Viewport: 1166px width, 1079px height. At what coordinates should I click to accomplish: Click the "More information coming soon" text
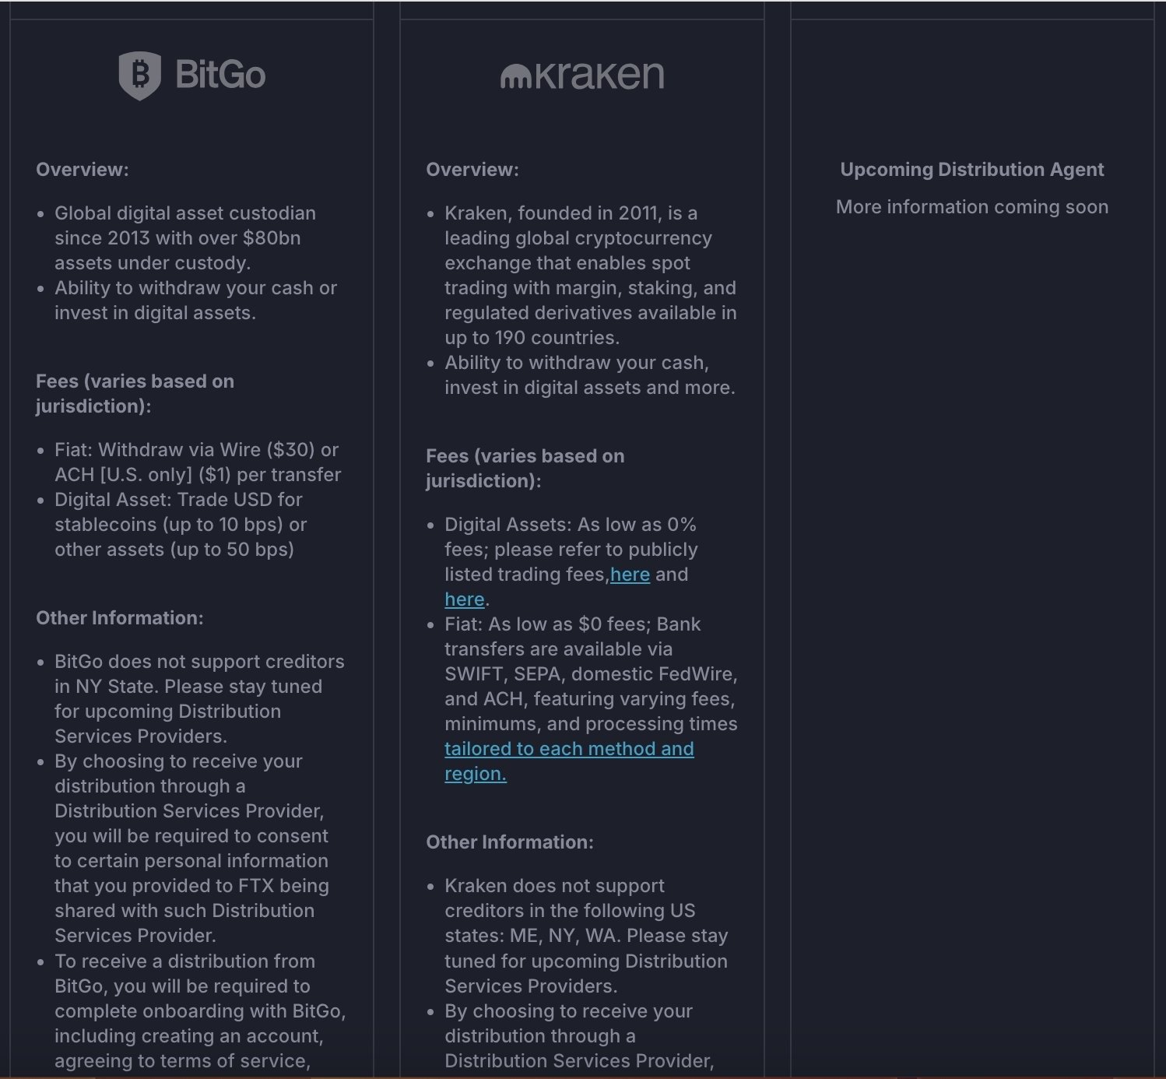click(971, 207)
